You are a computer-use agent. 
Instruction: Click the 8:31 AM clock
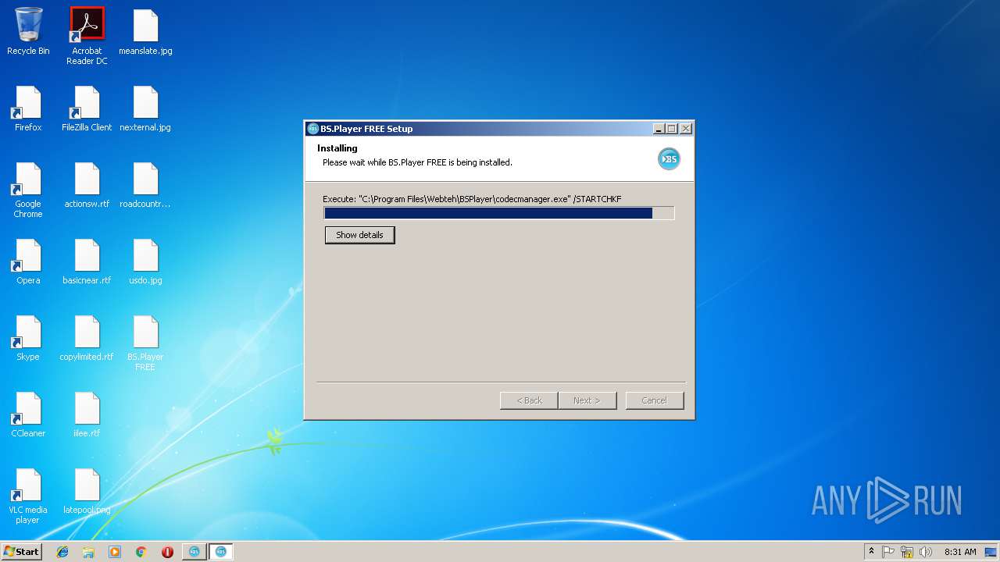(x=960, y=552)
